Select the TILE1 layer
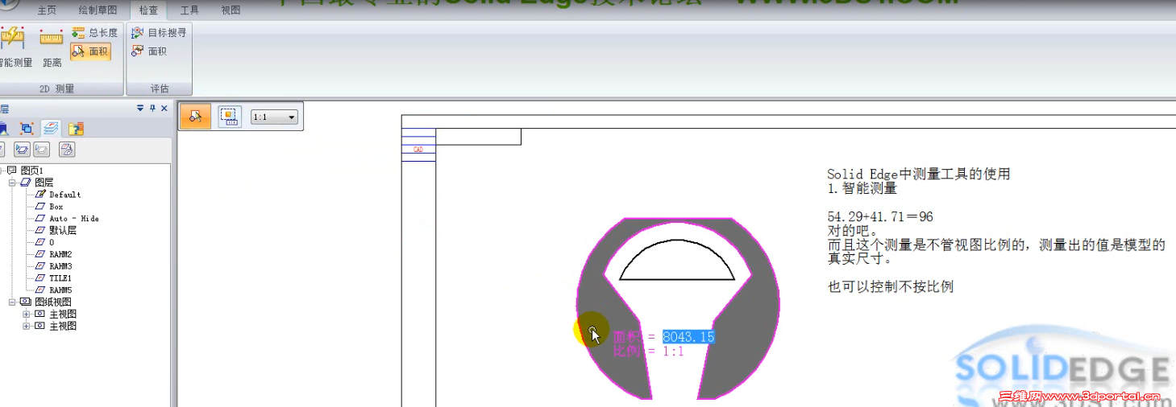1176x407 pixels. [x=60, y=278]
